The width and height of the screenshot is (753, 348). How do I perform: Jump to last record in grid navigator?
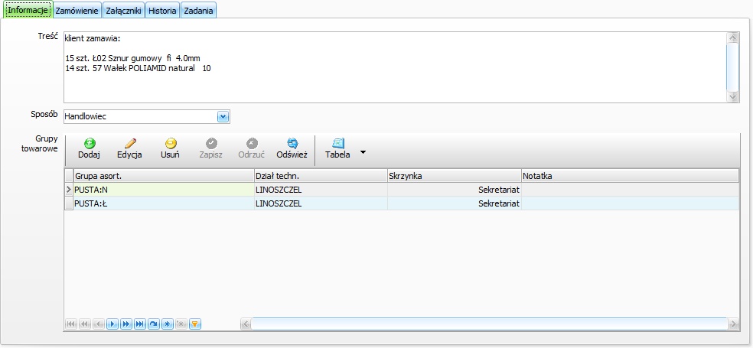140,324
